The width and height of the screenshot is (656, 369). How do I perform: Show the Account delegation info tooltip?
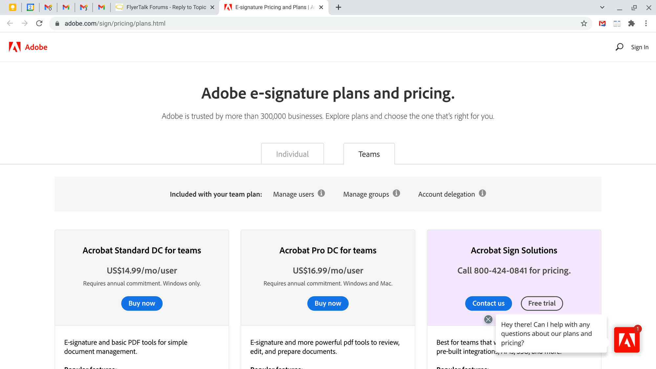[x=482, y=193]
